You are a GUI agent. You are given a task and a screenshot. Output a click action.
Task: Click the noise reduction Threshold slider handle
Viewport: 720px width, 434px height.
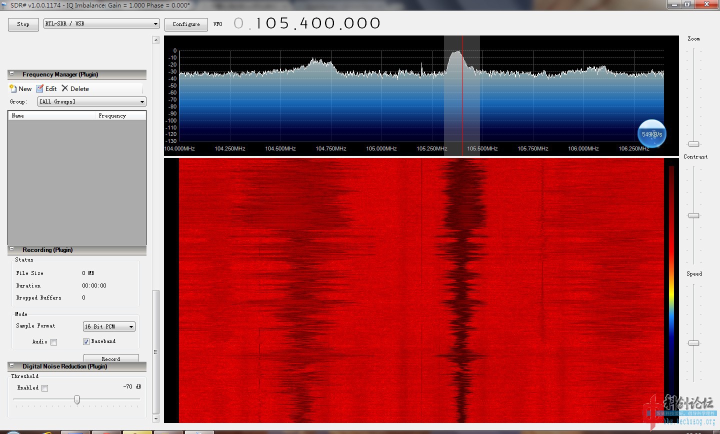coord(77,399)
